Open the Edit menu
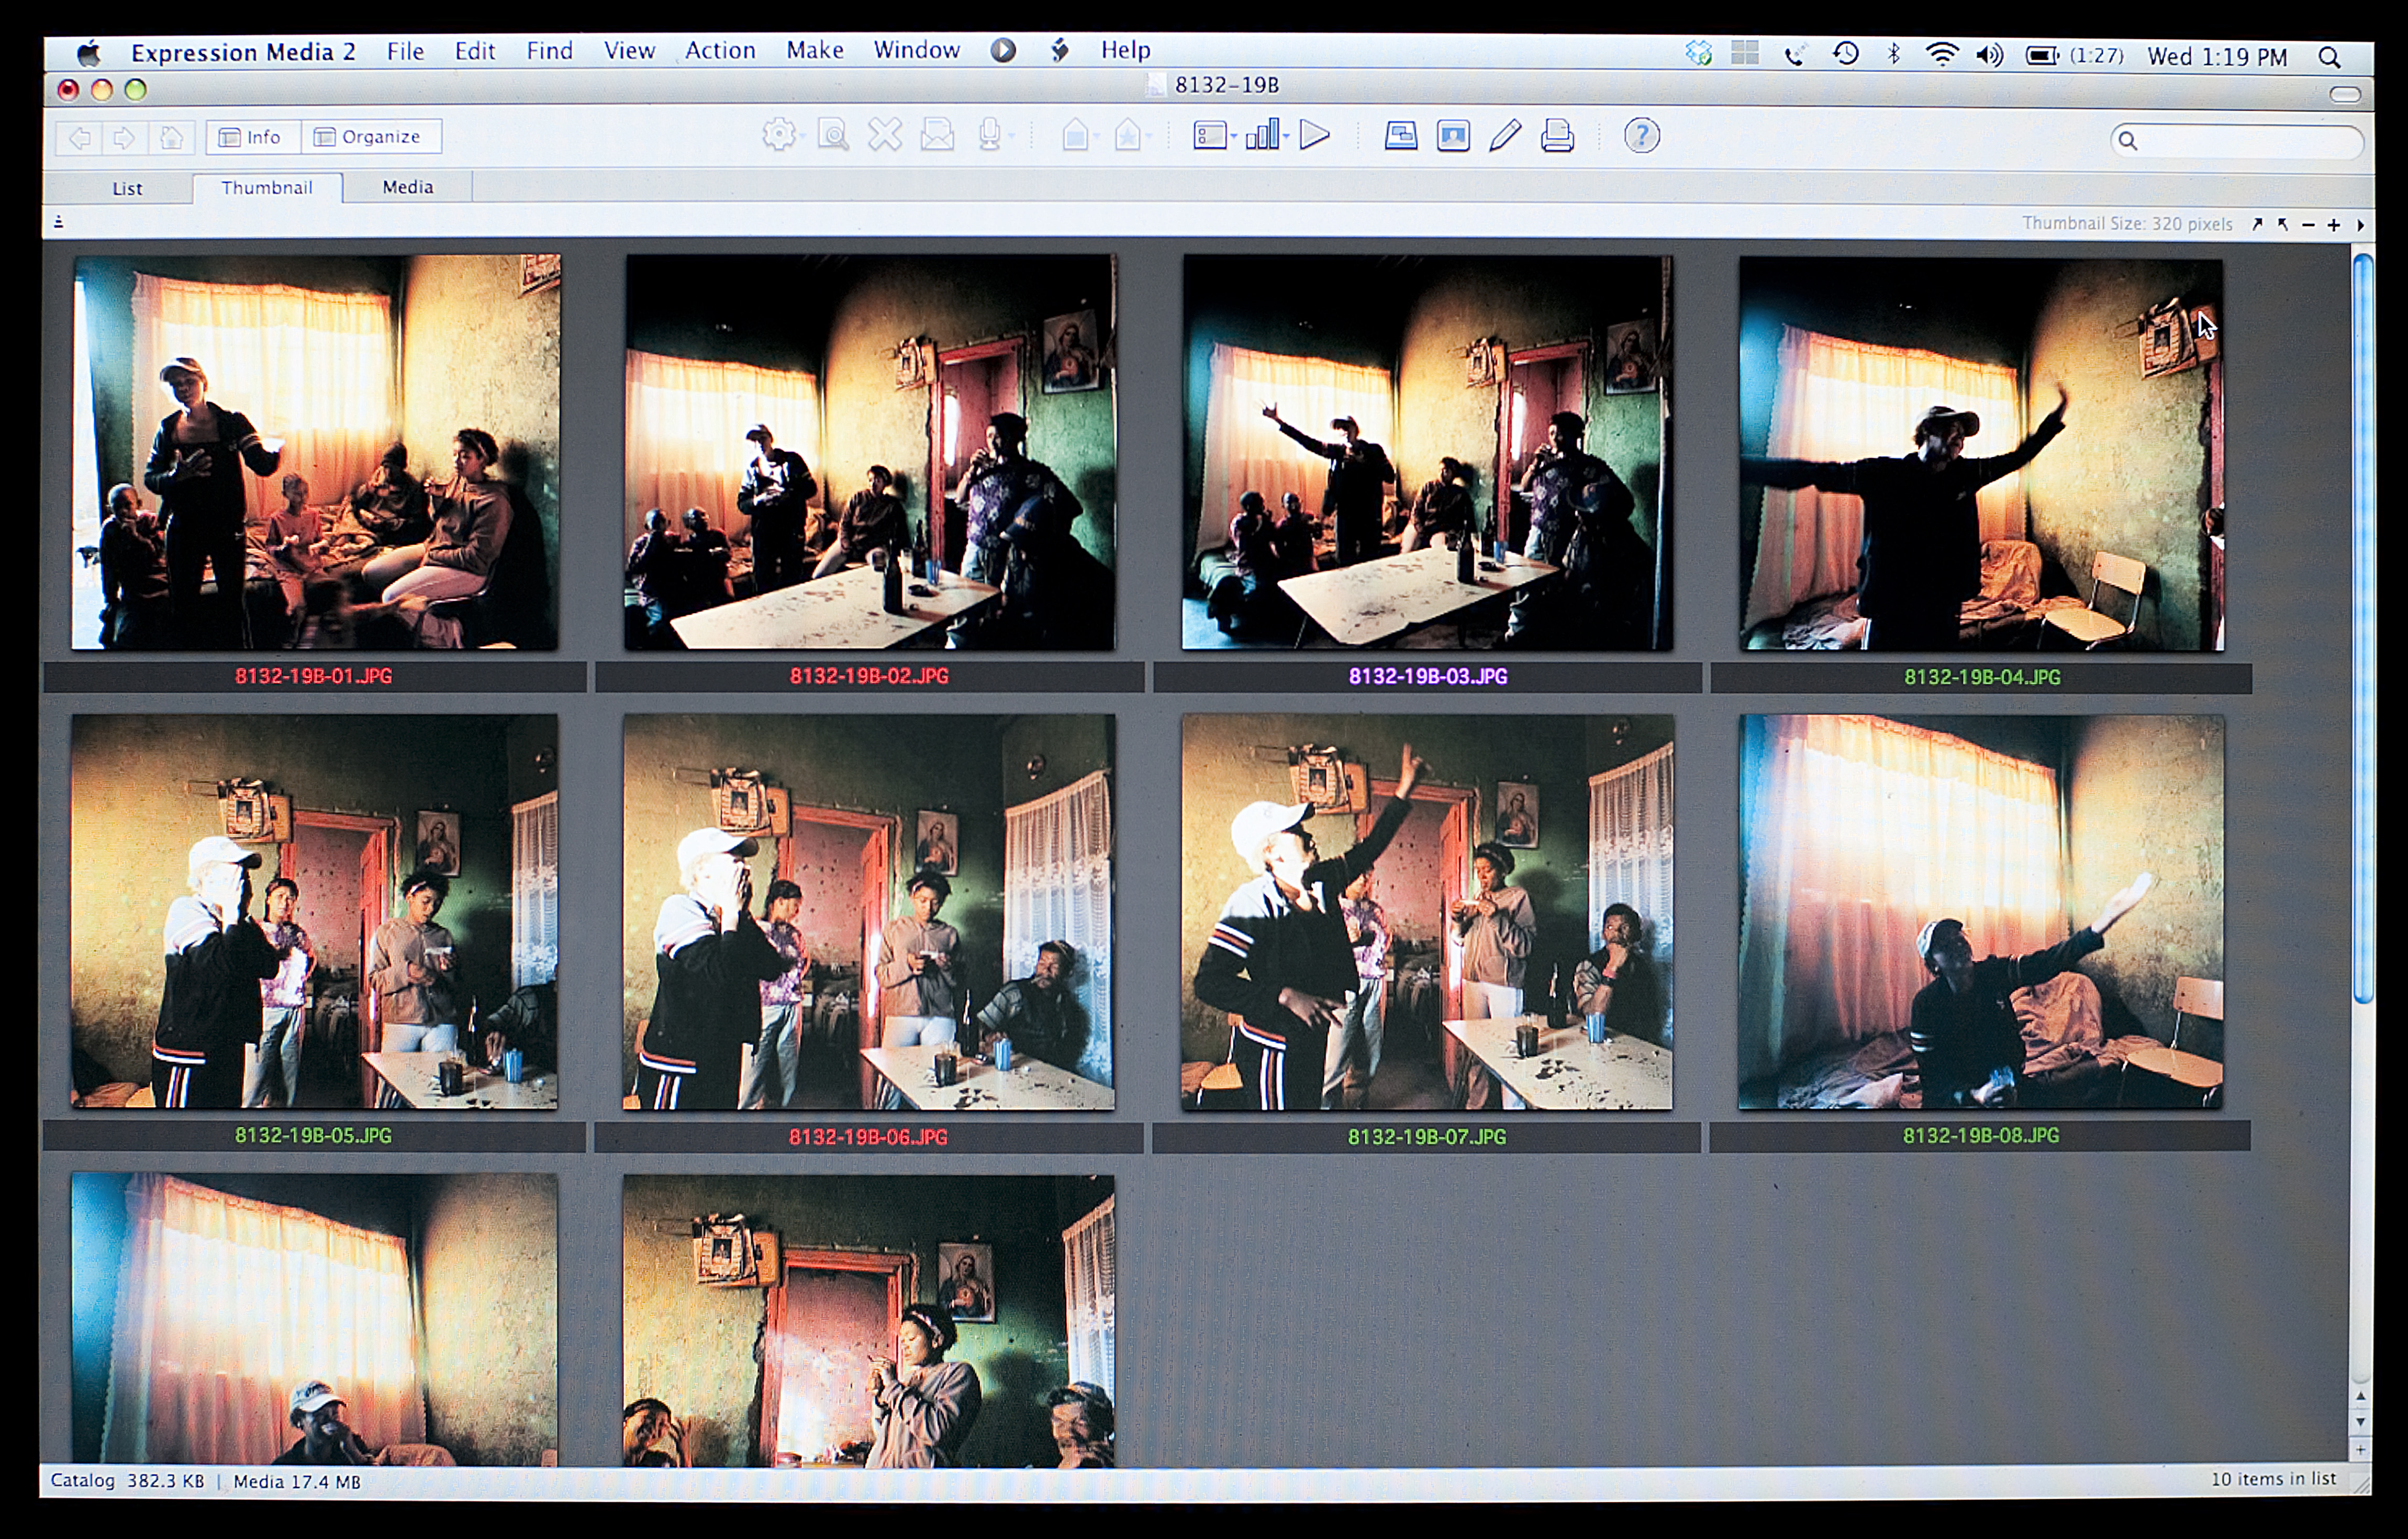 click(x=475, y=51)
